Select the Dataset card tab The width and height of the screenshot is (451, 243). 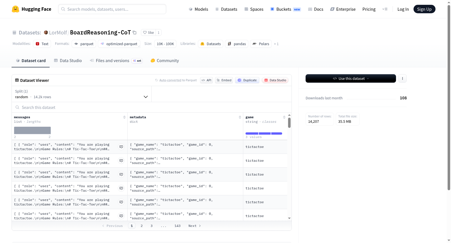click(30, 61)
